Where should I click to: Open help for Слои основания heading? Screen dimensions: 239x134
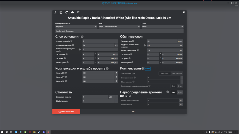click(82, 37)
